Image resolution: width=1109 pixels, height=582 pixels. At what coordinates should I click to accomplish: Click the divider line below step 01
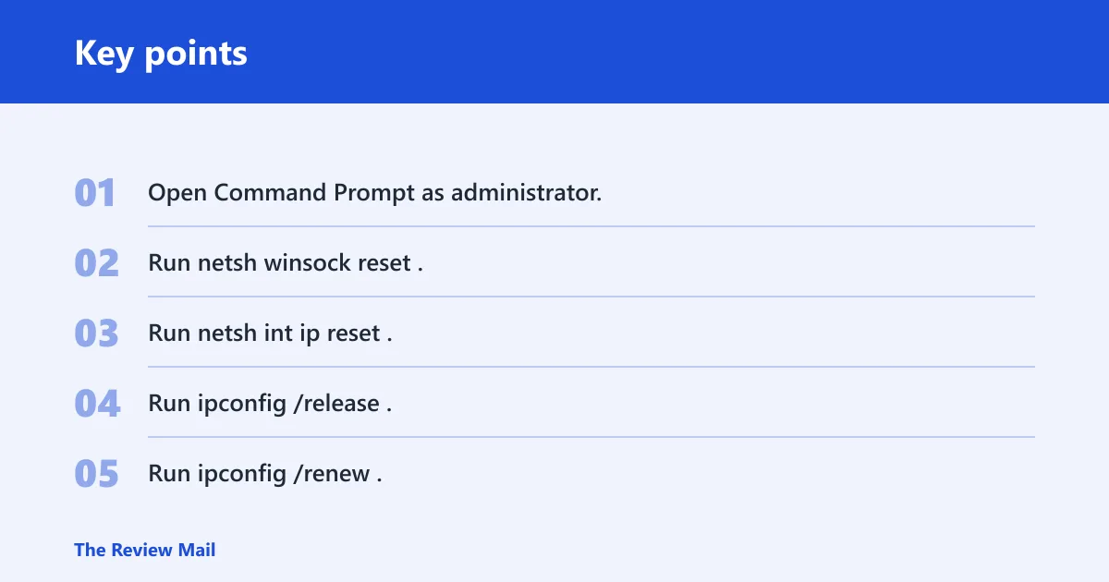[x=591, y=226]
